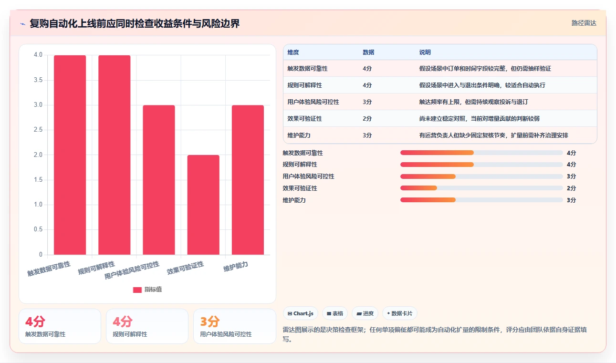Click the 2.5 y-axis label
Screen dimensions: 616x363
[x=38, y=130]
